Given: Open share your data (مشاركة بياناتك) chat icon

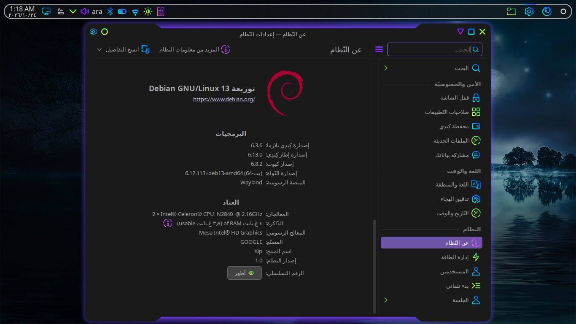Looking at the screenshot, I should tap(476, 155).
